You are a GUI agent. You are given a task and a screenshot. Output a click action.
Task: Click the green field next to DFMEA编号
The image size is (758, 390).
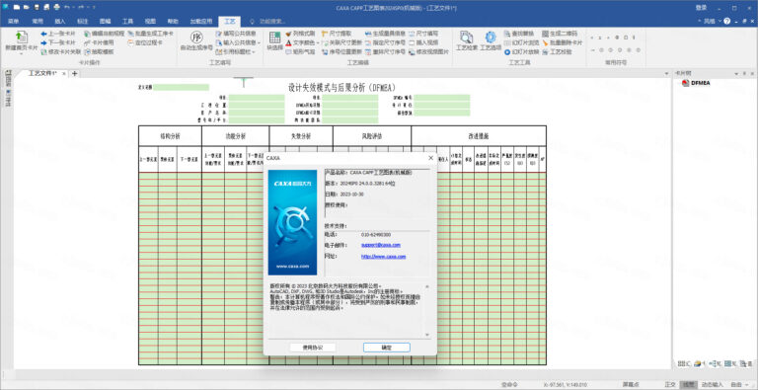[x=442, y=98]
